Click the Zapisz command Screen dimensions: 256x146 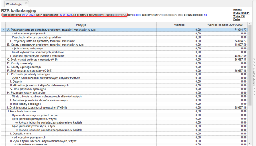(237, 19)
